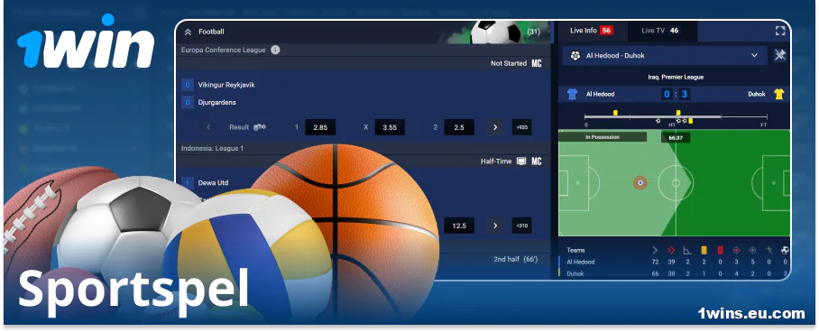Screen dimensions: 819x332
Task: Click Dewa Utd team name
Action: pos(213,183)
